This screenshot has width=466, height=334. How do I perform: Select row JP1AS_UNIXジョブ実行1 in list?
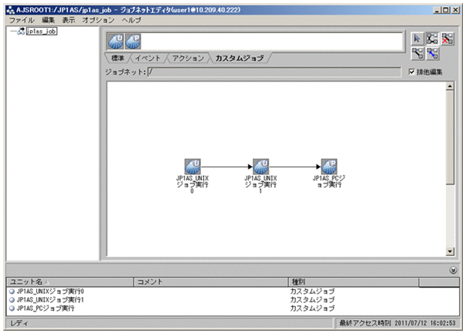click(233, 300)
